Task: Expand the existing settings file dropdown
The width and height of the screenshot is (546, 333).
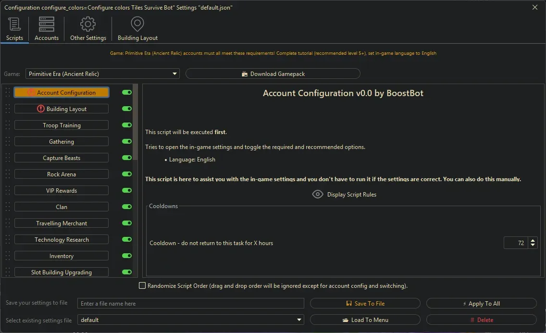Action: pyautogui.click(x=299, y=320)
